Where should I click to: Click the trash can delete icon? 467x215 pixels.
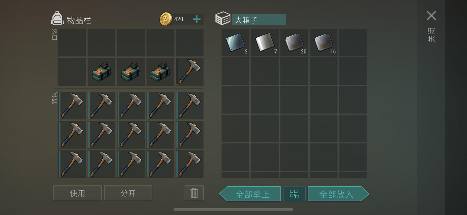(194, 193)
